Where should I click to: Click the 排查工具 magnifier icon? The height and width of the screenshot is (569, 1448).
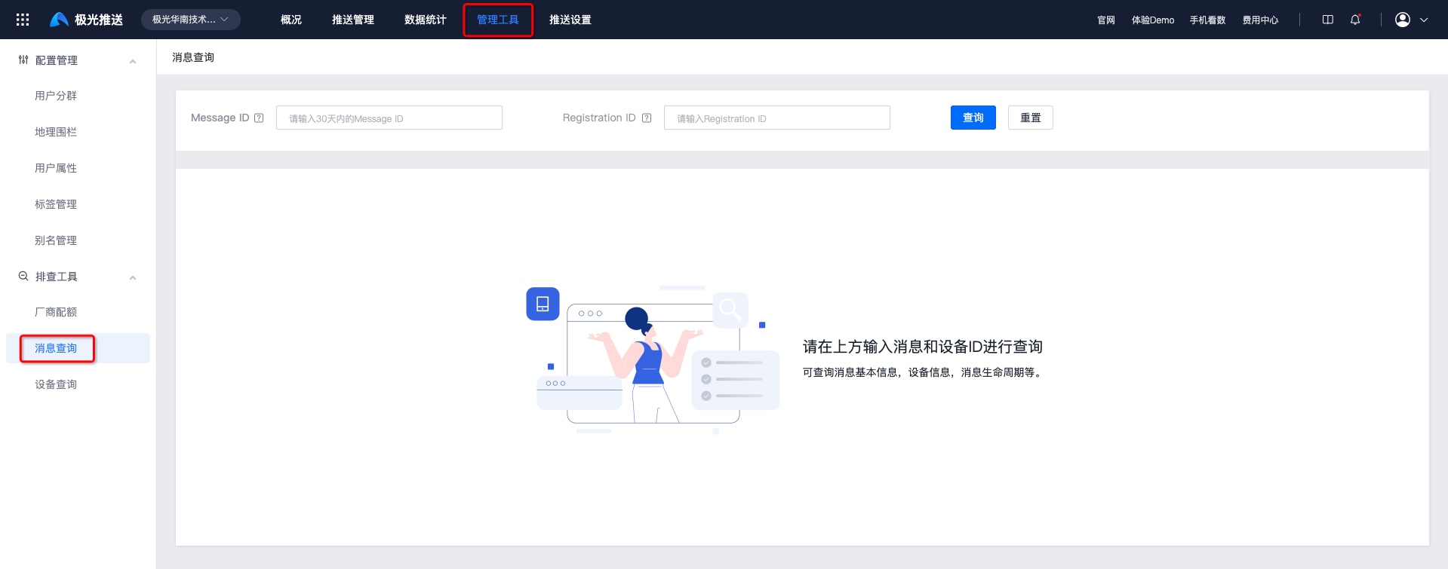[x=23, y=277]
